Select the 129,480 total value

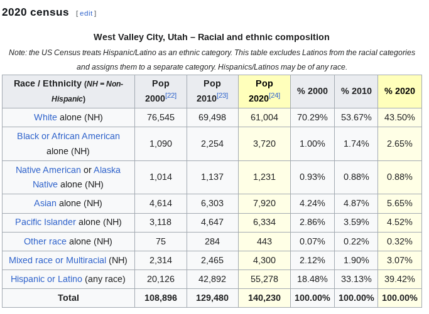coord(212,298)
